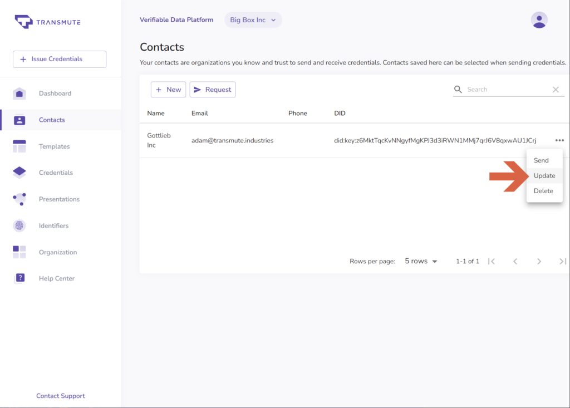Go to the previous page of contacts
Viewport: 570px width, 408px height.
pyautogui.click(x=515, y=261)
